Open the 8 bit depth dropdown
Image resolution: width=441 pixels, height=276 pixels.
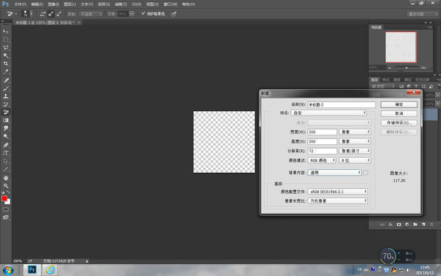pyautogui.click(x=355, y=160)
